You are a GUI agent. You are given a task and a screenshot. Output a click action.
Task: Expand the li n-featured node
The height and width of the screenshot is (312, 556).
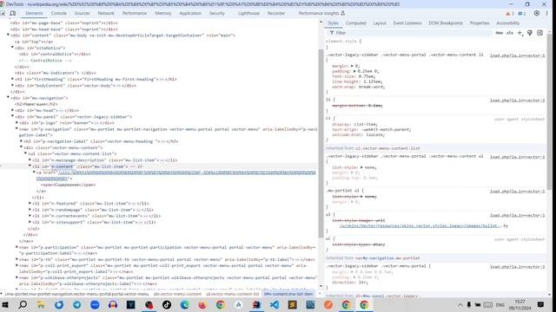30,204
